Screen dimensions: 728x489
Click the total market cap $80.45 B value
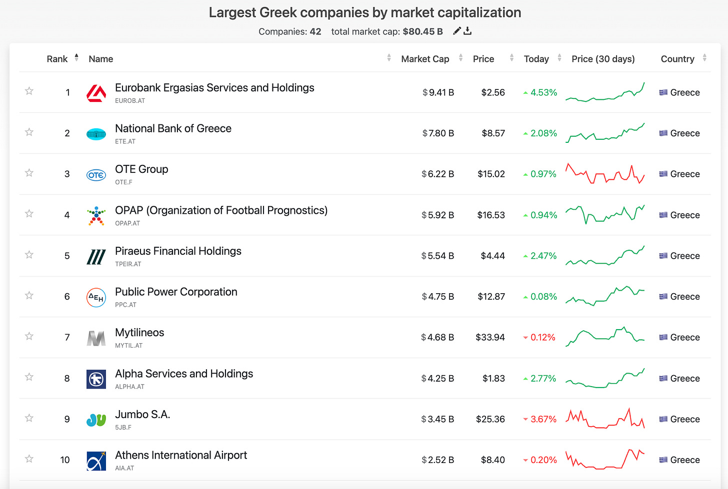tap(422, 31)
